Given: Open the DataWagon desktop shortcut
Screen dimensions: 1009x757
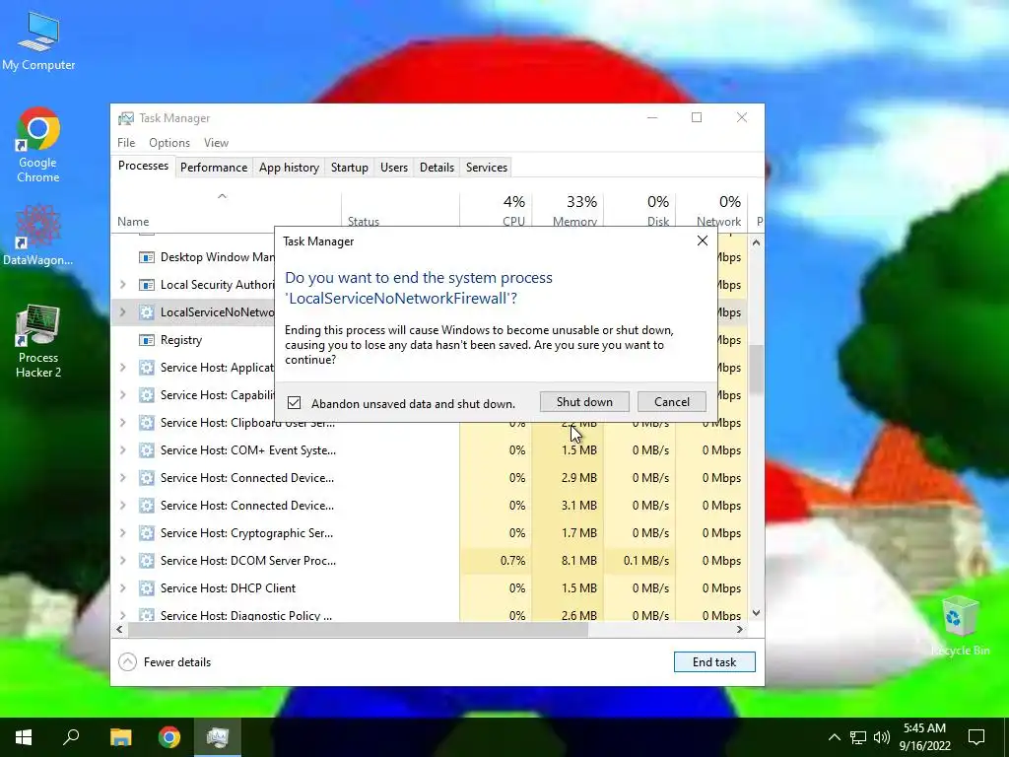Looking at the screenshot, I should coord(38,235).
